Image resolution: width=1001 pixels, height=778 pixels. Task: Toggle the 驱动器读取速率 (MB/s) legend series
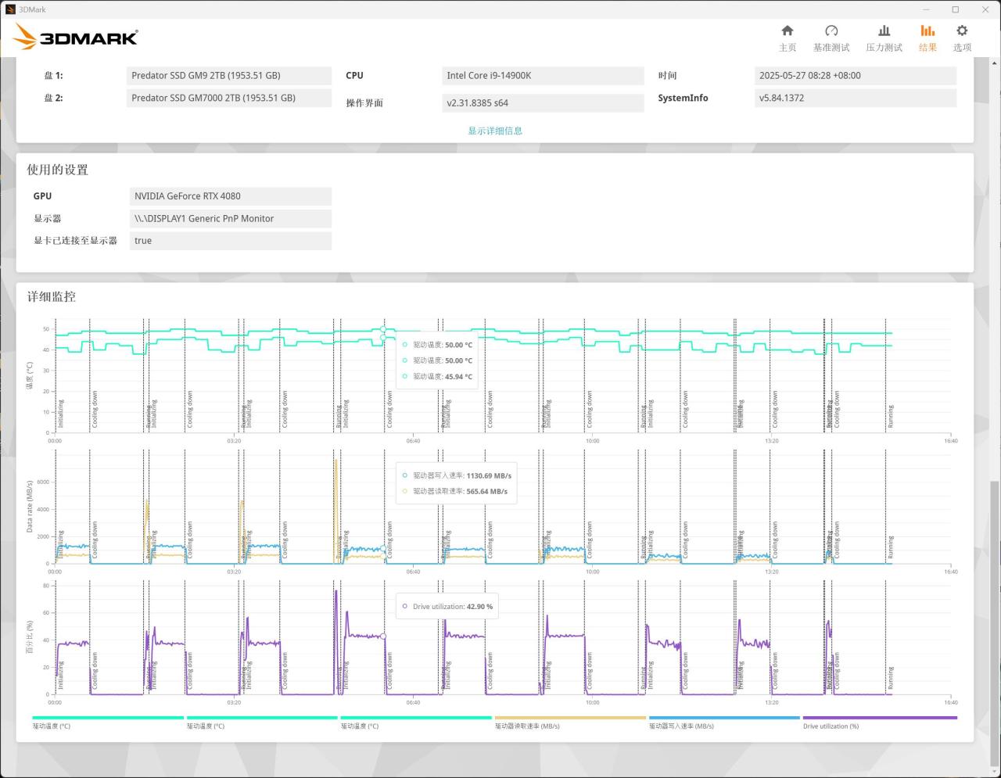pos(570,722)
